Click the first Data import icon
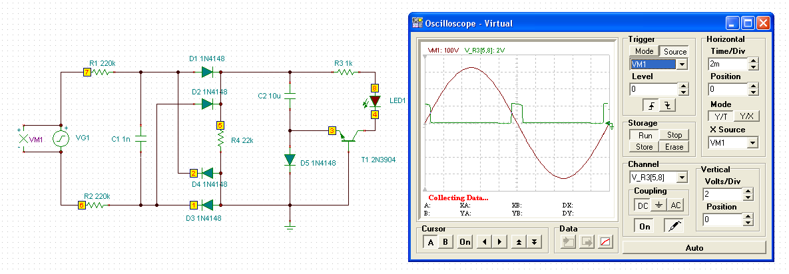The width and height of the screenshot is (789, 274). [x=568, y=242]
